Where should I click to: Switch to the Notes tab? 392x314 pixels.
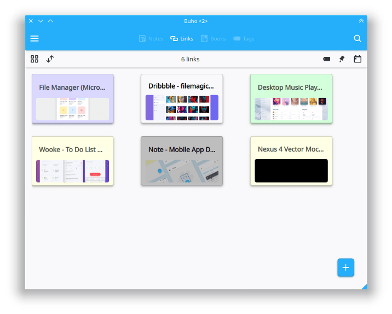[x=151, y=39]
